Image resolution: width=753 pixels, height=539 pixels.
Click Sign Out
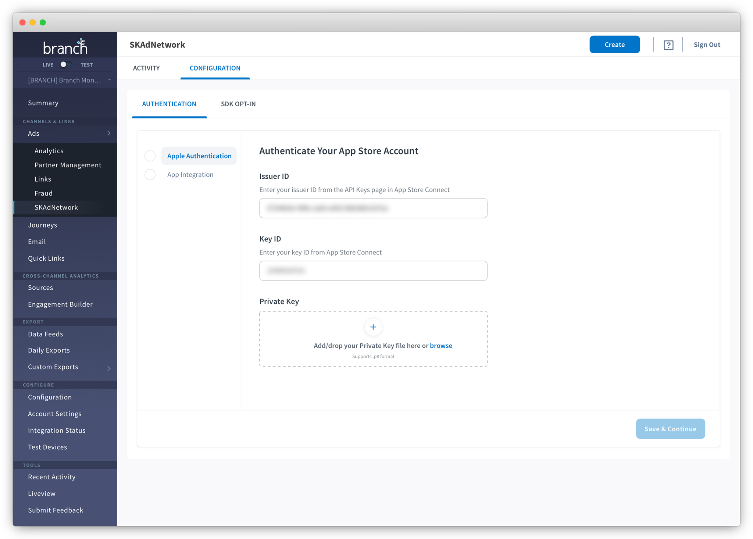707,44
